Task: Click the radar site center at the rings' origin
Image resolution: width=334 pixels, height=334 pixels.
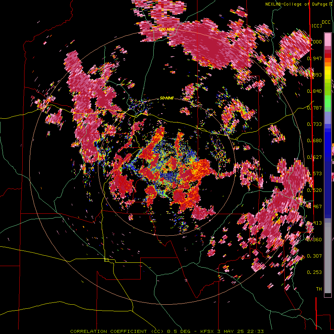Action: [167, 167]
